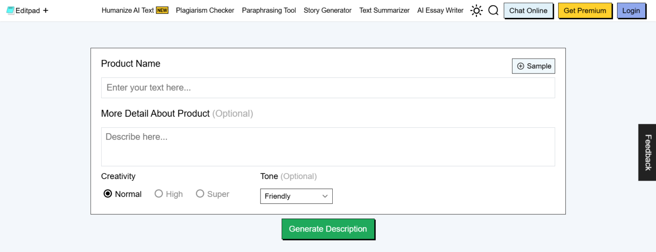The image size is (656, 252).
Task: Open search with the magnifying glass icon
Action: coord(493,10)
